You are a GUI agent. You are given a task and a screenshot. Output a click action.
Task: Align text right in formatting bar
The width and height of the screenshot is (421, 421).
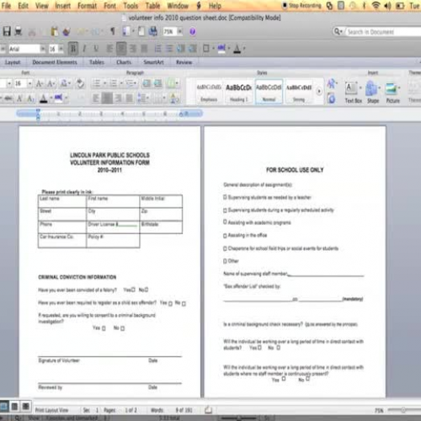pyautogui.click(x=133, y=49)
